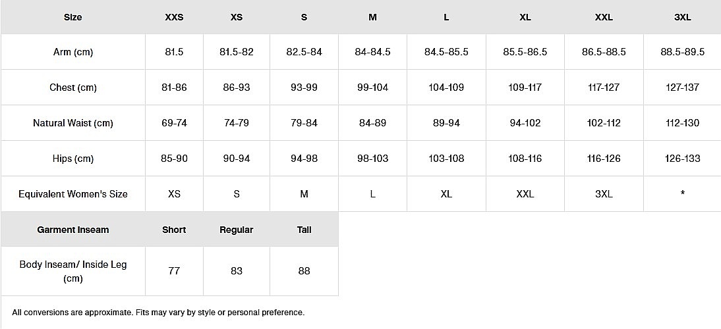Click the Hips (cm) row label
This screenshot has height=329, width=721.
tap(73, 159)
